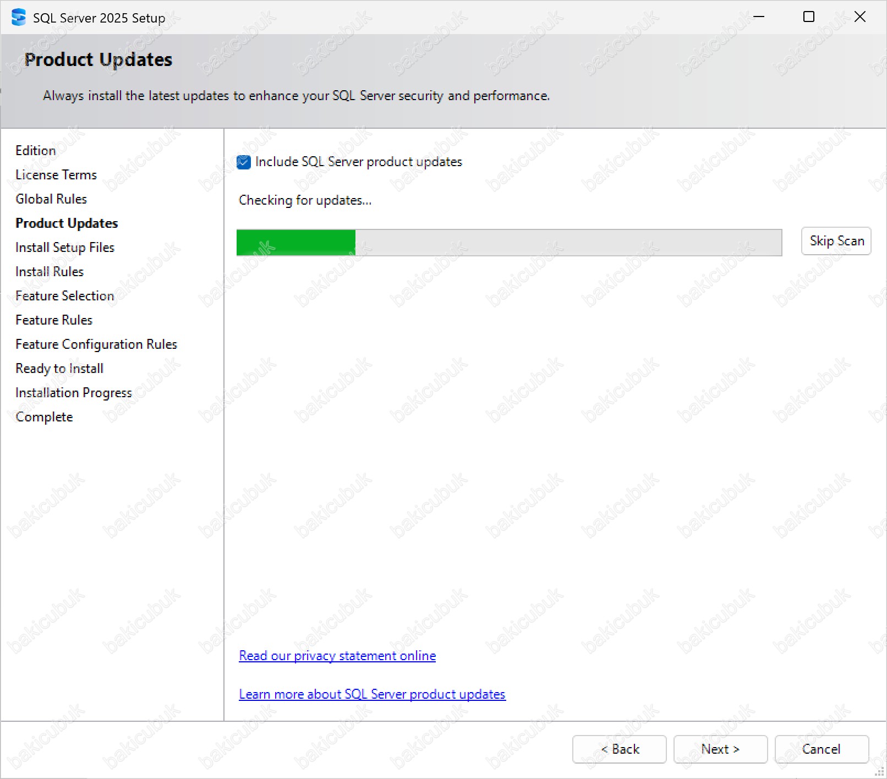Viewport: 887px width, 779px height.
Task: Select the Installation Progress step
Action: click(x=74, y=393)
